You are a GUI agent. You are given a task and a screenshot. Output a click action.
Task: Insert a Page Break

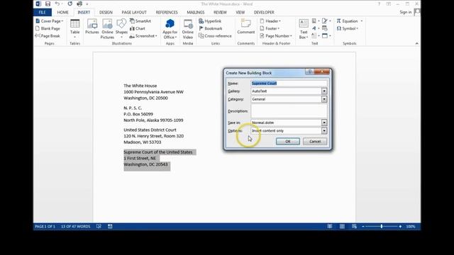pyautogui.click(x=48, y=36)
